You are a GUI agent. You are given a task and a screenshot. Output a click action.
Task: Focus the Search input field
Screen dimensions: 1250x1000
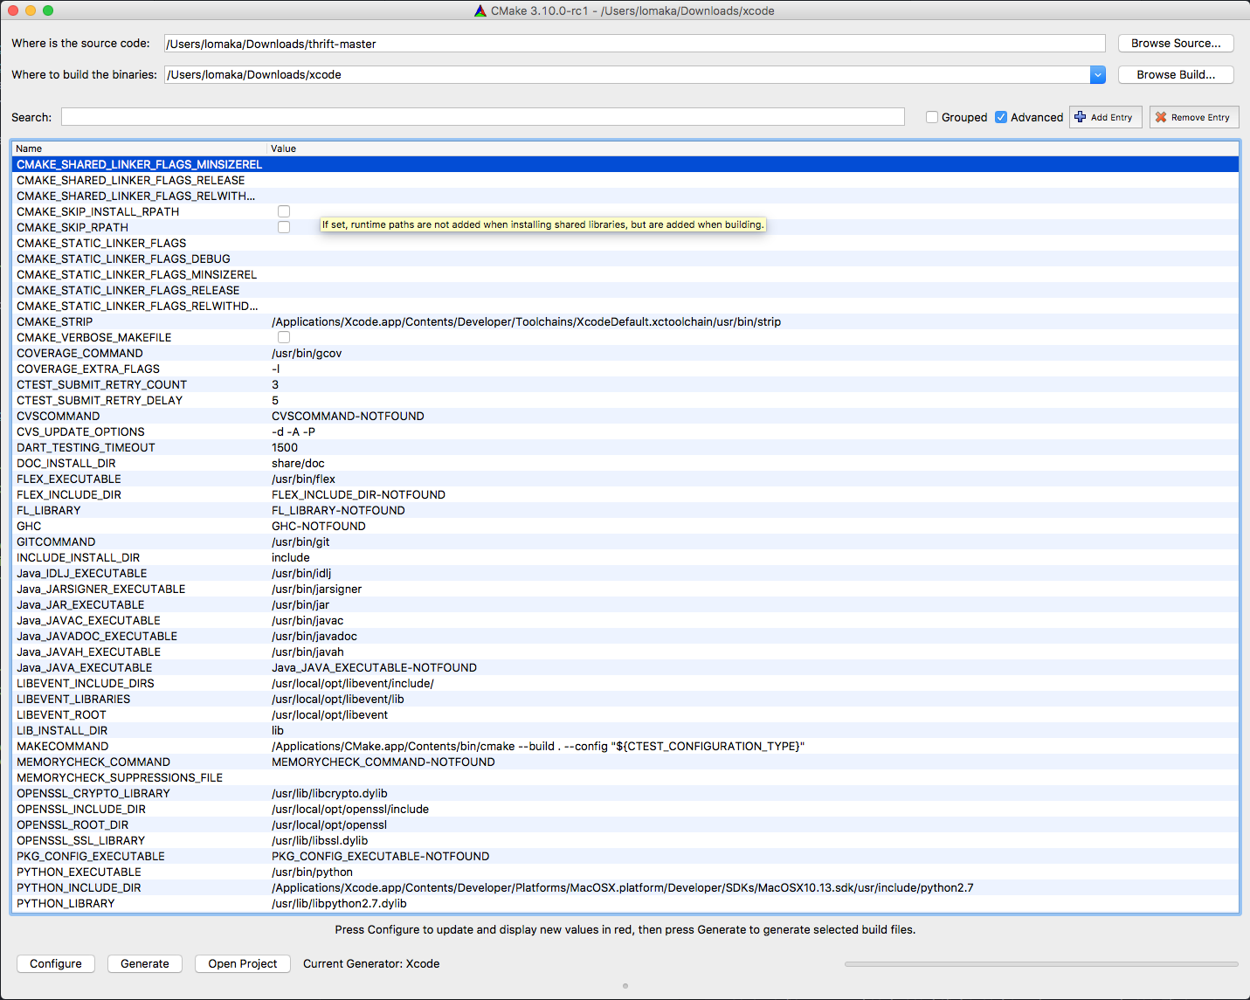click(x=483, y=117)
